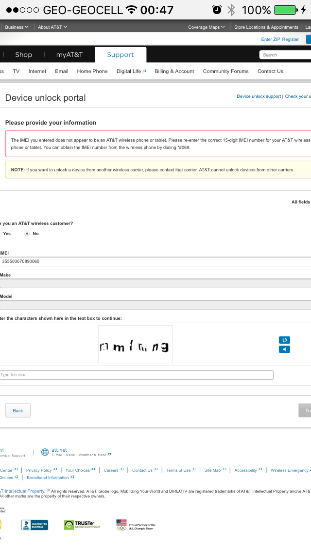Switch to the Support tab
Viewport: 311px width, 553px height.
[121, 55]
